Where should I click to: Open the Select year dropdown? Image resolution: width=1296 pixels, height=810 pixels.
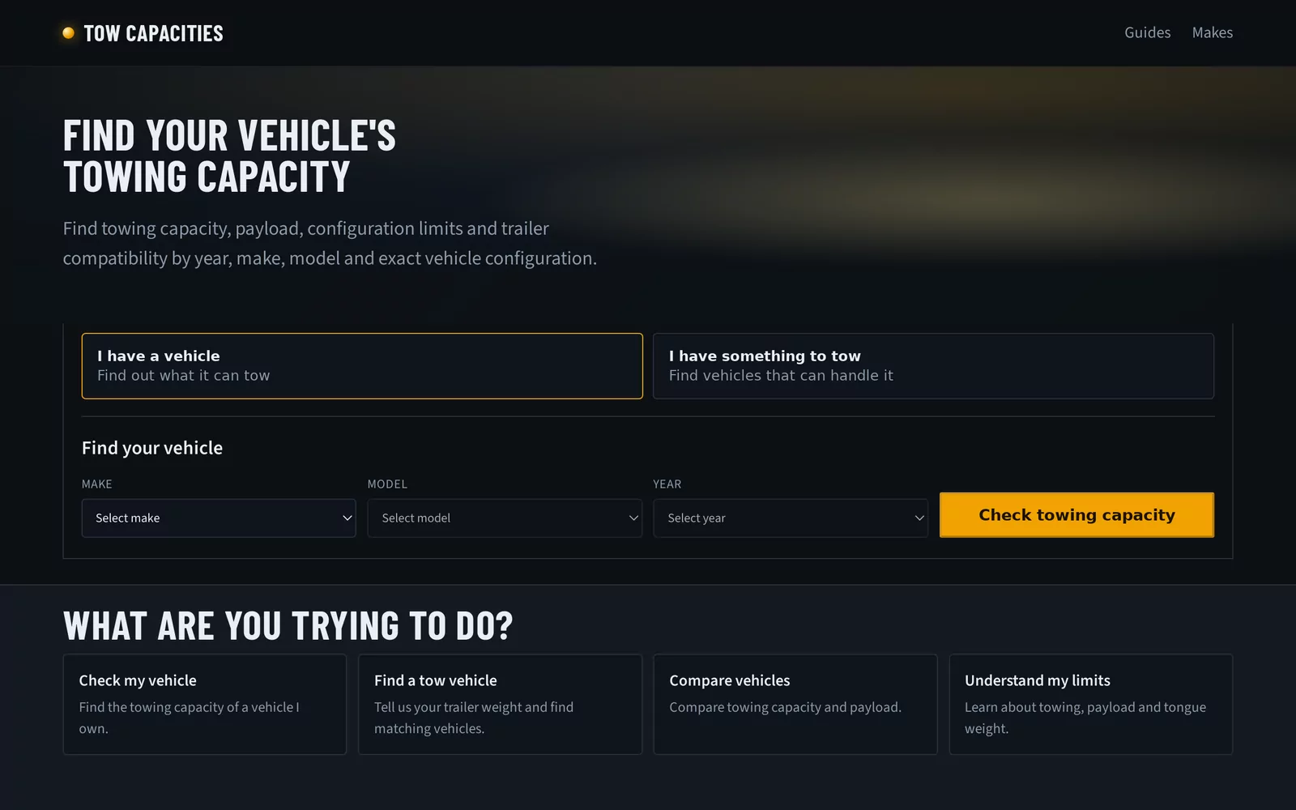[x=791, y=518]
